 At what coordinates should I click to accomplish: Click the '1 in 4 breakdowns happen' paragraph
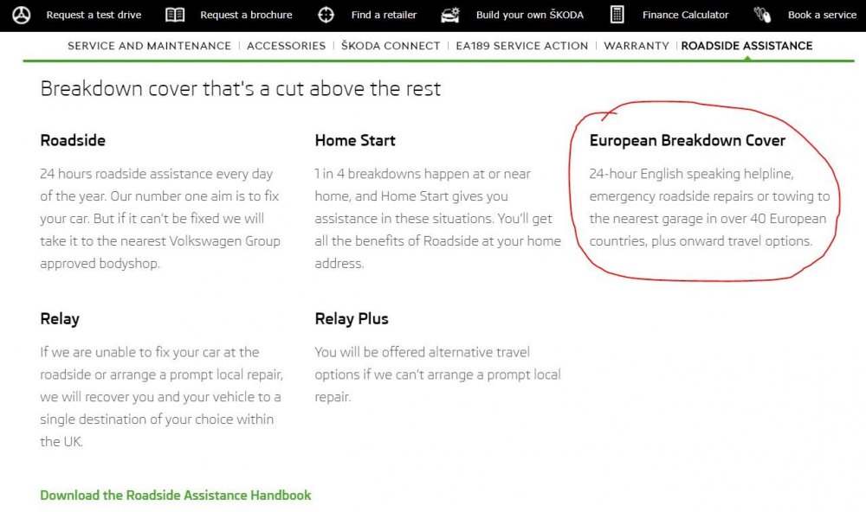[x=438, y=219]
